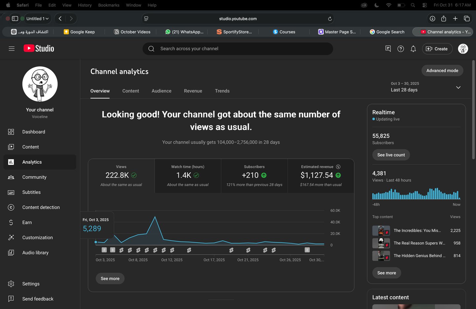
Task: Open Settings in the sidebar
Action: coord(40,284)
